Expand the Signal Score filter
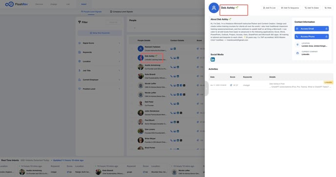 100,43
